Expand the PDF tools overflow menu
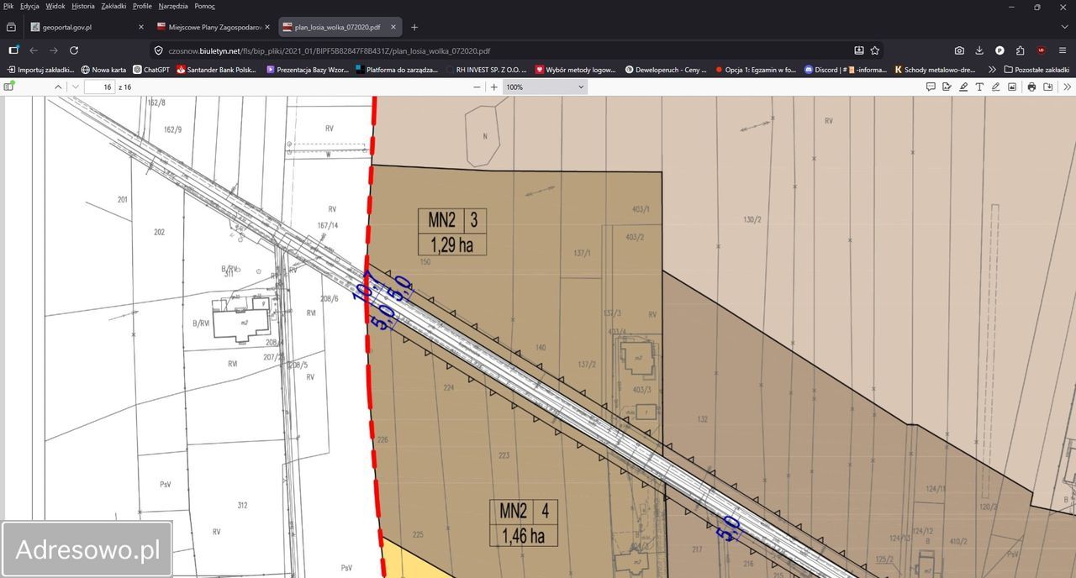Image resolution: width=1076 pixels, height=578 pixels. 1068,87
